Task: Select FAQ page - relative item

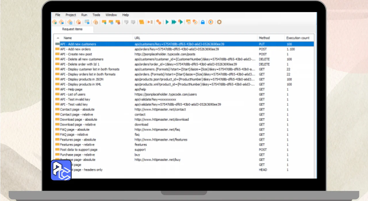Action: 74,135
